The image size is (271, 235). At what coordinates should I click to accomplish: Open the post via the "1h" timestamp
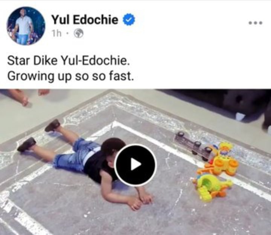point(57,34)
